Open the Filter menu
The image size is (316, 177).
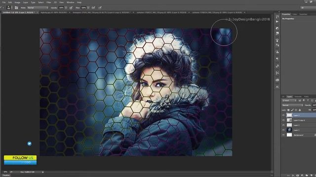pos(49,2)
